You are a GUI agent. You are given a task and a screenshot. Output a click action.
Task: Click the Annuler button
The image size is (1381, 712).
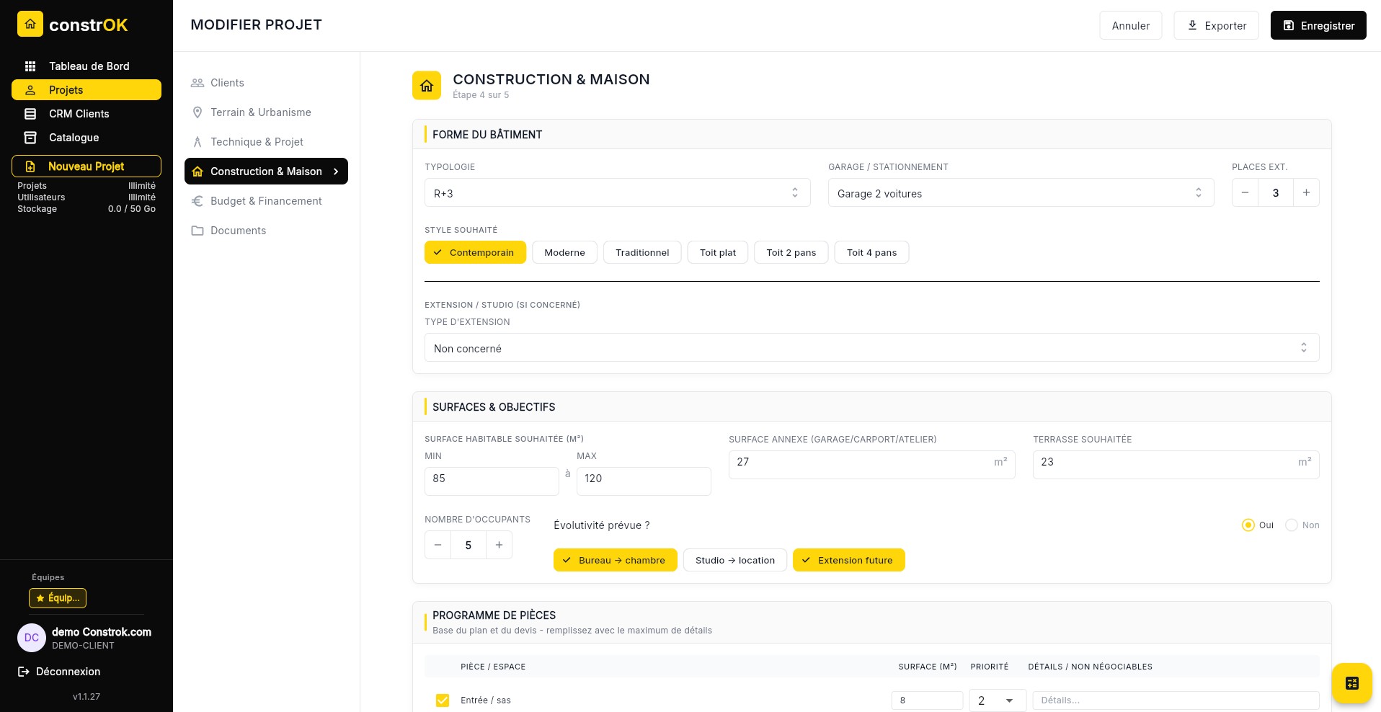pos(1130,25)
